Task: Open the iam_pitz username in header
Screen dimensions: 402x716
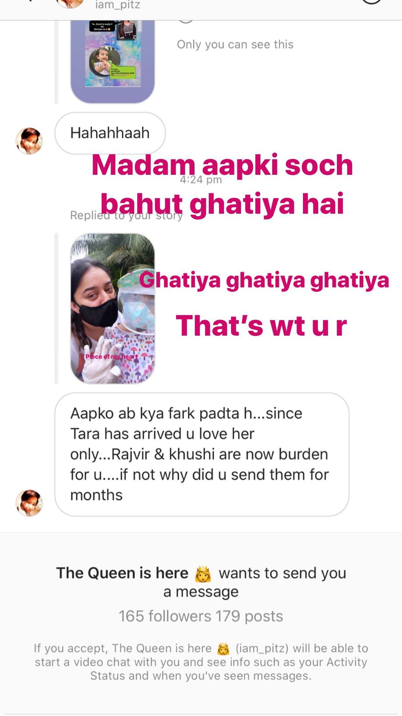Action: [x=118, y=5]
